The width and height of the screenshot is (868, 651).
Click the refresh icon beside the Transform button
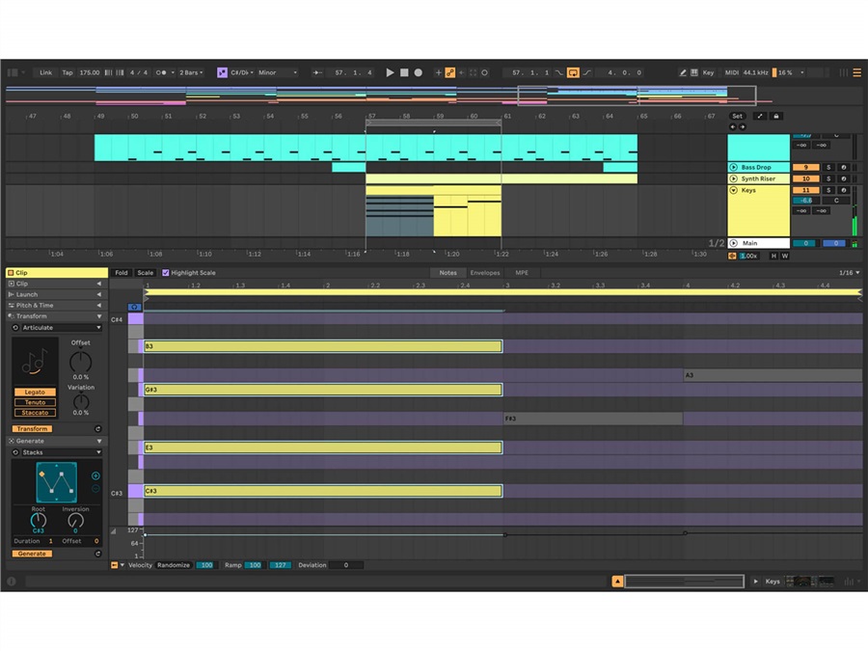pos(98,428)
